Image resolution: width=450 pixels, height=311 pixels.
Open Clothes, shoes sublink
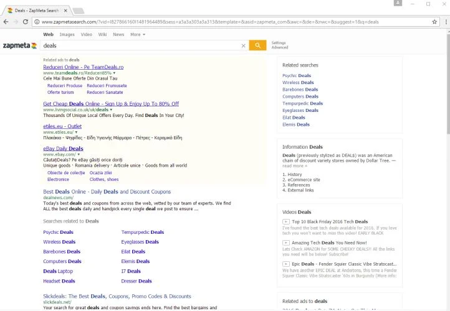104,179
